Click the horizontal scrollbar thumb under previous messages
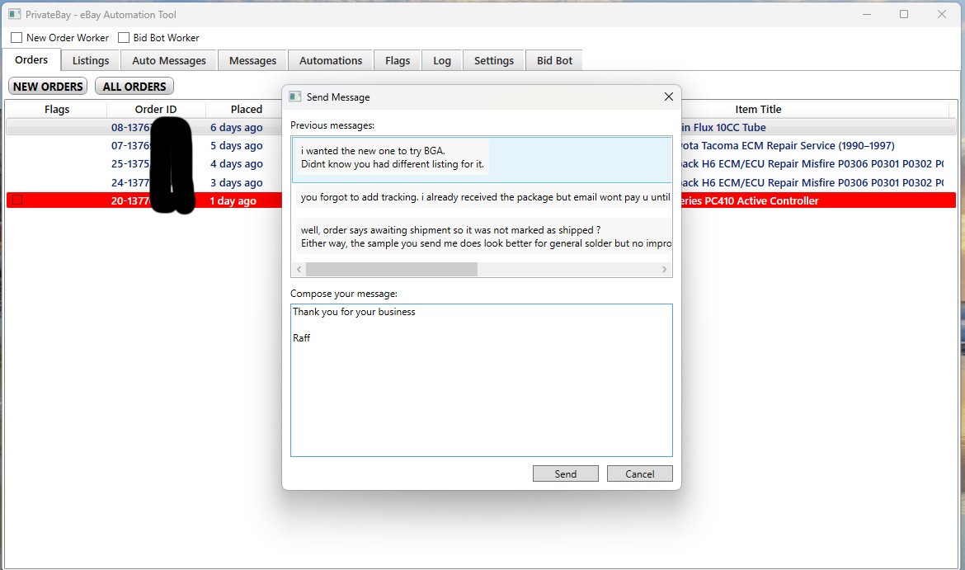The width and height of the screenshot is (965, 570). click(392, 269)
